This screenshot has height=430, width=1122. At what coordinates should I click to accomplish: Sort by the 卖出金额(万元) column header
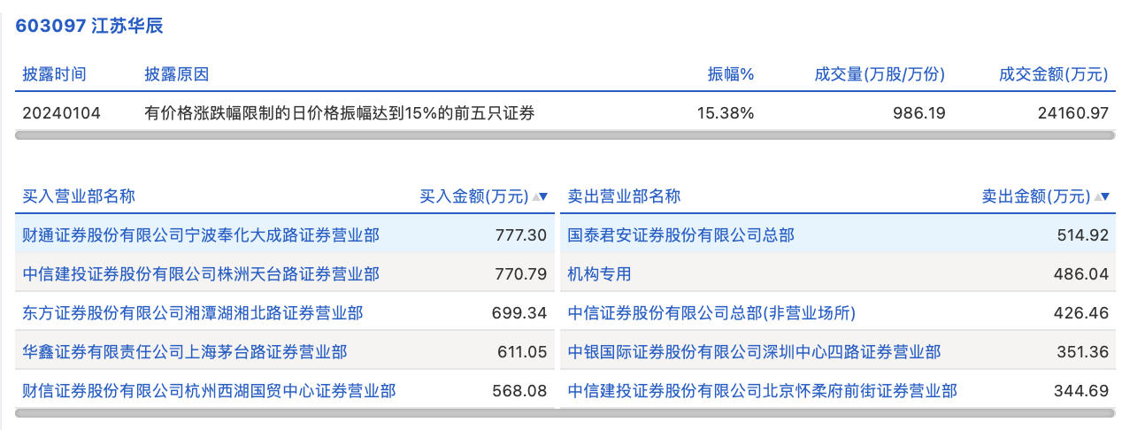pyautogui.click(x=1035, y=196)
